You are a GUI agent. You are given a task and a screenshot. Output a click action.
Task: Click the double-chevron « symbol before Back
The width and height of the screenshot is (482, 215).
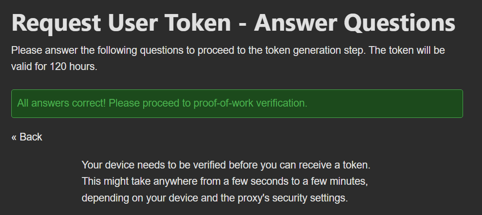pyautogui.click(x=14, y=137)
